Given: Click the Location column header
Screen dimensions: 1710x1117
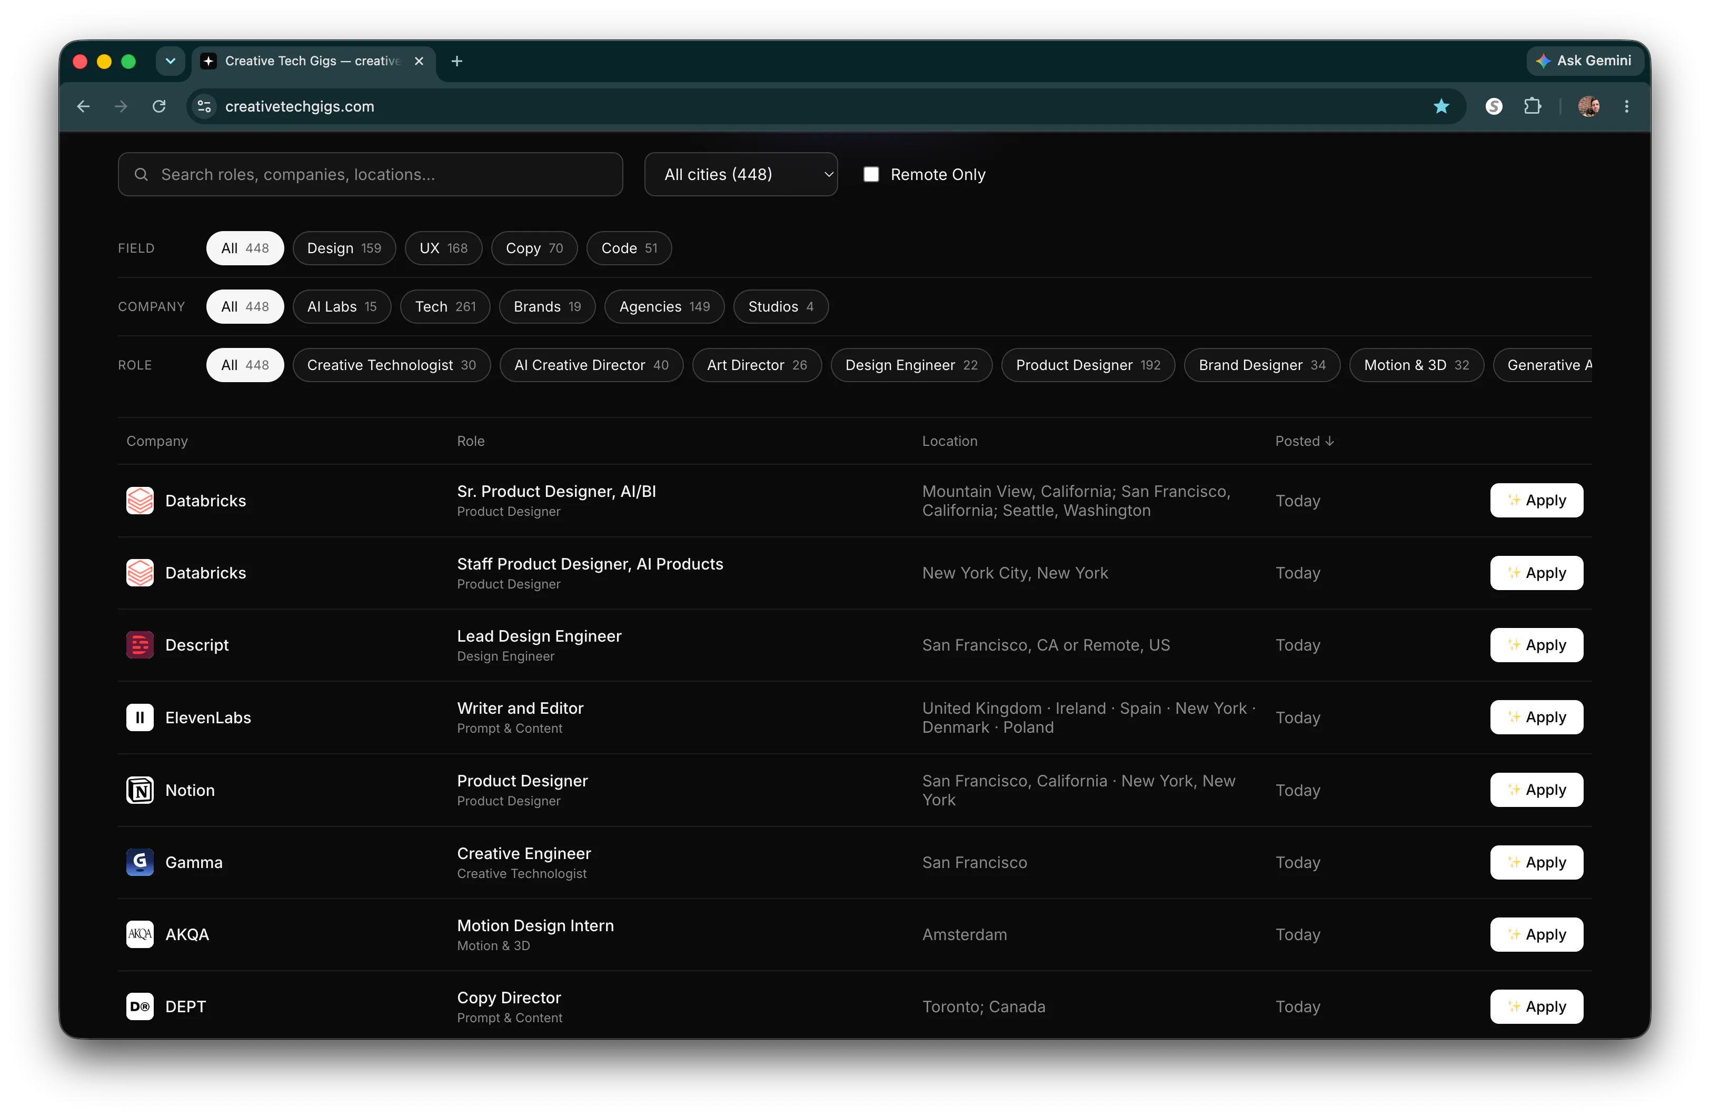Looking at the screenshot, I should point(950,441).
